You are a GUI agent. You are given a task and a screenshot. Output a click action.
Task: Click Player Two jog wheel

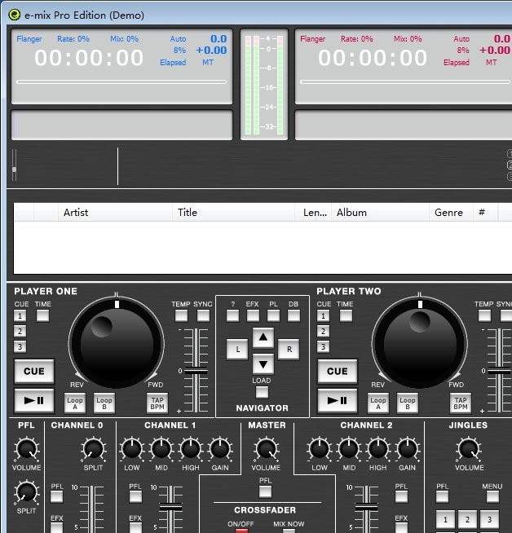[x=420, y=343]
